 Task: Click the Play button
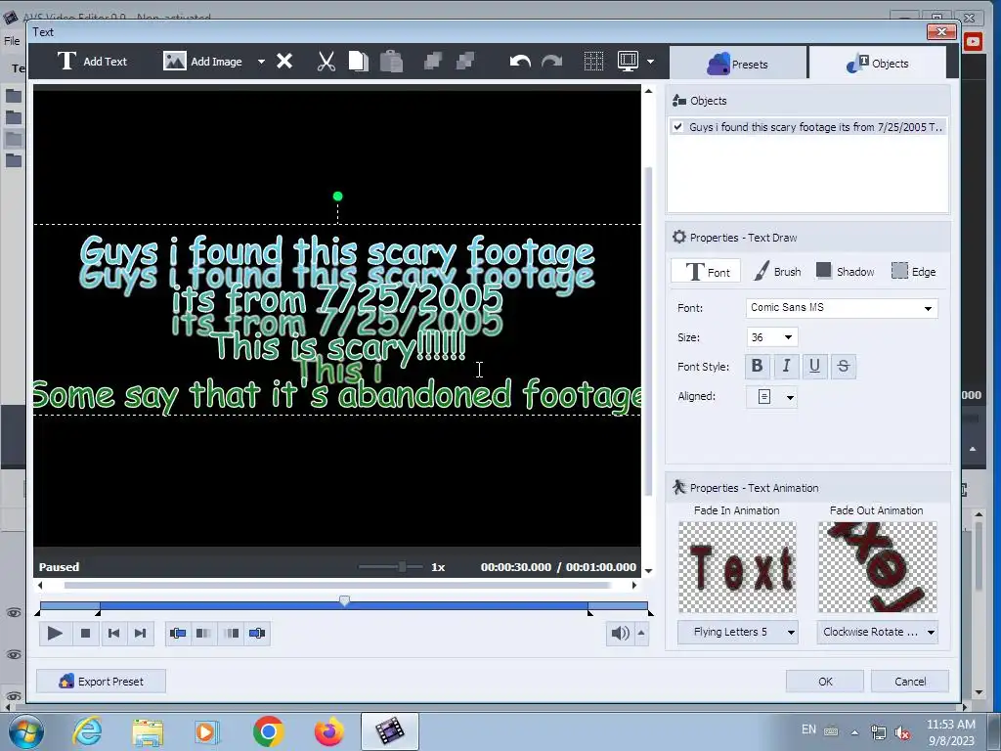pos(55,634)
